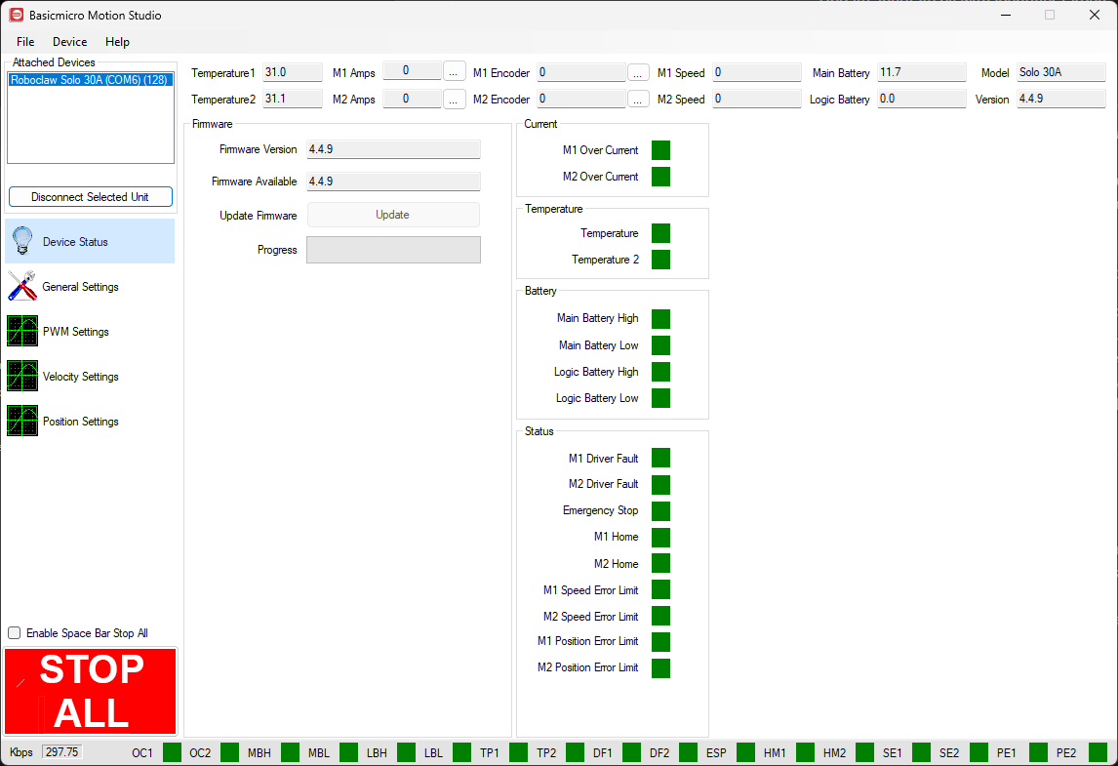Viewport: 1118px width, 766px height.
Task: Open the File menu
Action: click(25, 41)
